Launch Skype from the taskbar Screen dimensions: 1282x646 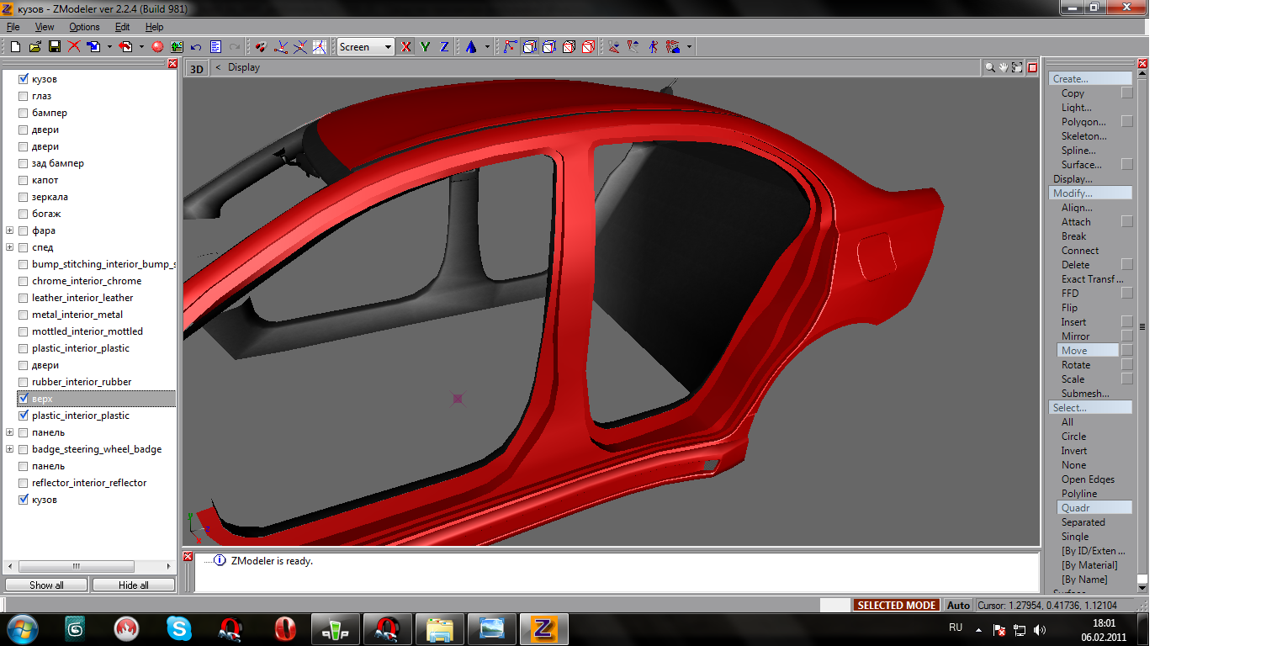pyautogui.click(x=178, y=628)
